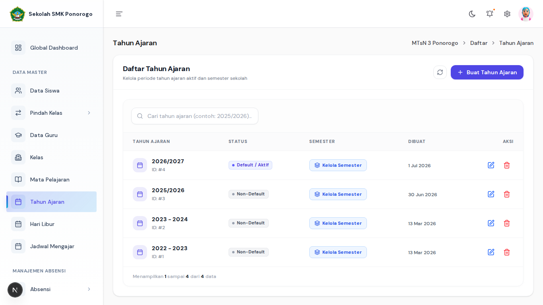This screenshot has height=305, width=543.
Task: Edit the 2023 - 2024 academic year
Action: pyautogui.click(x=491, y=223)
